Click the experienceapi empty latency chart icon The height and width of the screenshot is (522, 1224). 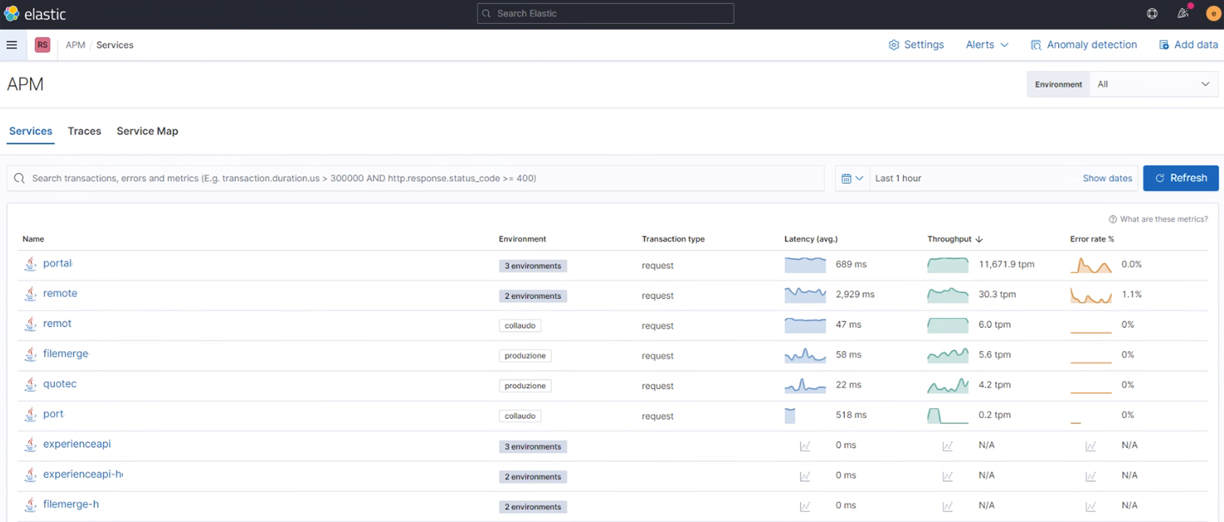coord(805,445)
